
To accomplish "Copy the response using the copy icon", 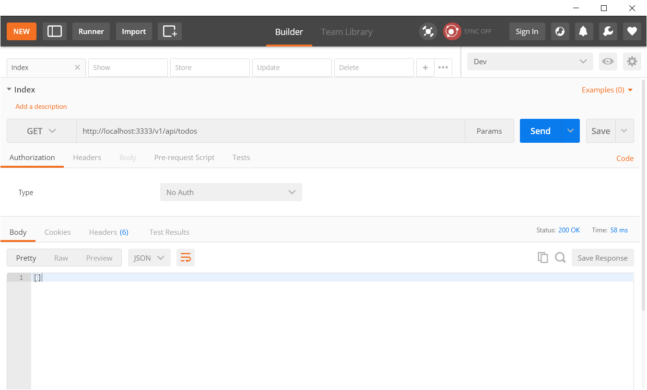I will click(542, 257).
